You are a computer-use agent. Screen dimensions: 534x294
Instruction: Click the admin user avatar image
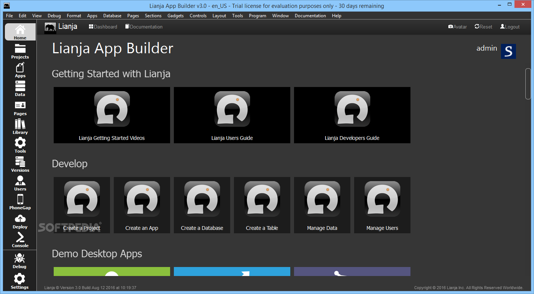point(508,51)
